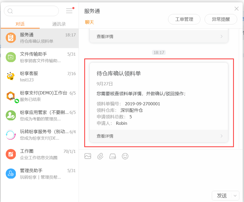This screenshot has width=244, height=202.
Task: Click the 玩转纷享服务号 circular arrow avatar
Action: [11, 135]
